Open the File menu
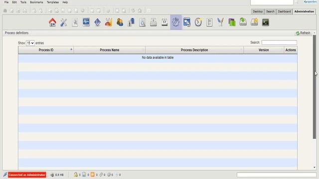The width and height of the screenshot is (319, 179). point(6,2)
